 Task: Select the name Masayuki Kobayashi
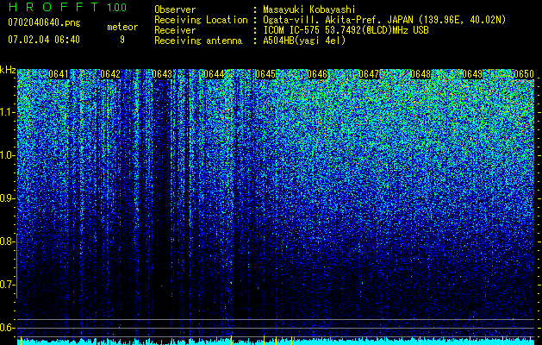click(309, 9)
